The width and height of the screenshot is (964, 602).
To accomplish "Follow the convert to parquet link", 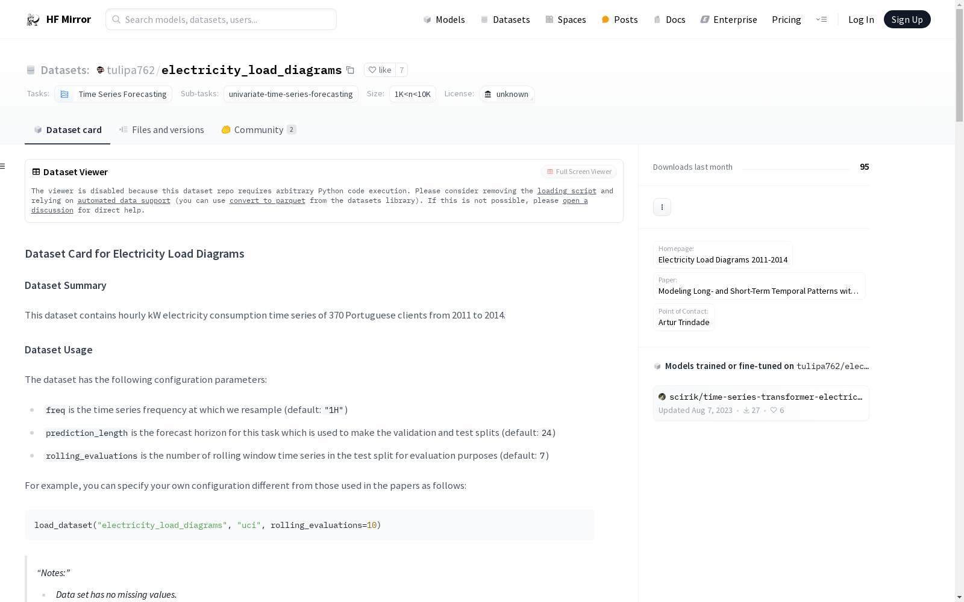I will (x=268, y=200).
